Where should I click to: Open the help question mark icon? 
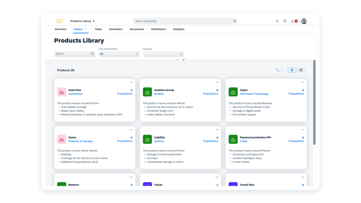(285, 21)
